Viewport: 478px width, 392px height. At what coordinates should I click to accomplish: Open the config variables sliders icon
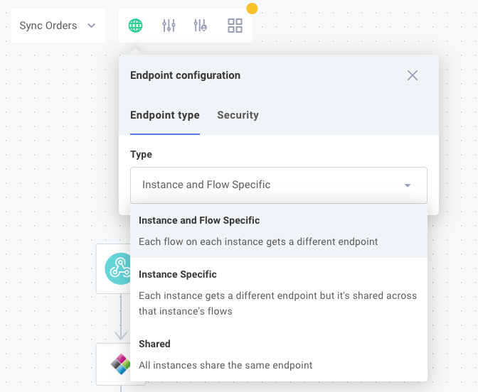tap(169, 26)
